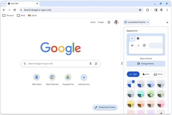Go back using the back arrow

(4, 10)
